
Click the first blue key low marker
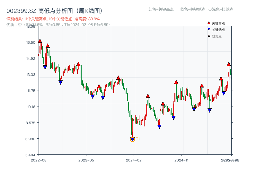pos(45,67)
